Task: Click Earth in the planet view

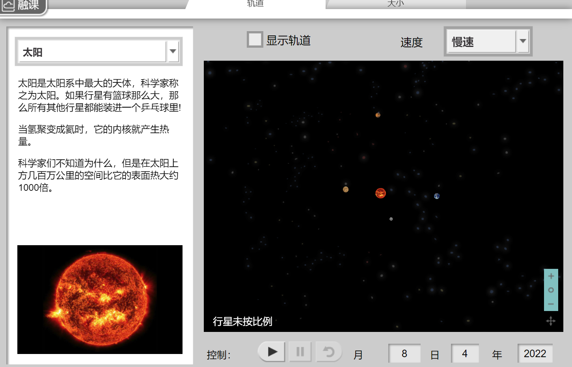Action: [437, 196]
